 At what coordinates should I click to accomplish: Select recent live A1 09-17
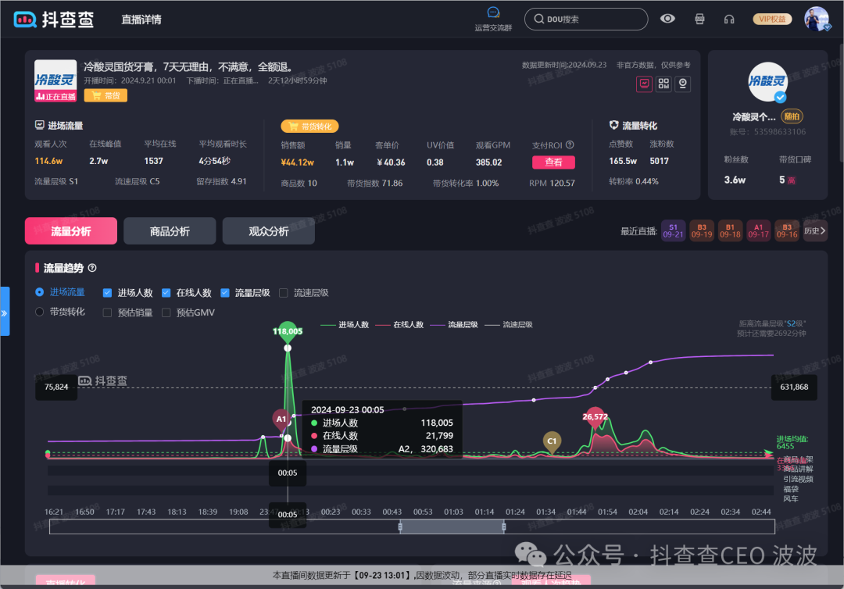point(758,230)
